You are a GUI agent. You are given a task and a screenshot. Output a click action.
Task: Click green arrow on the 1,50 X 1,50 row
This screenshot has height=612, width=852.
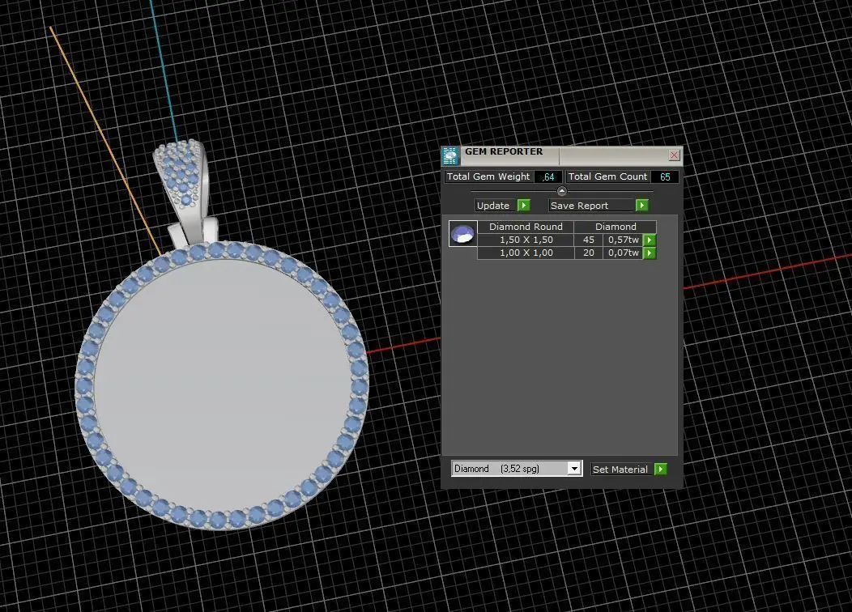[650, 240]
